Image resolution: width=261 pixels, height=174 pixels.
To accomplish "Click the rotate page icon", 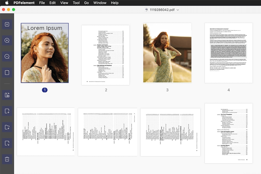I will pyautogui.click(x=7, y=95).
